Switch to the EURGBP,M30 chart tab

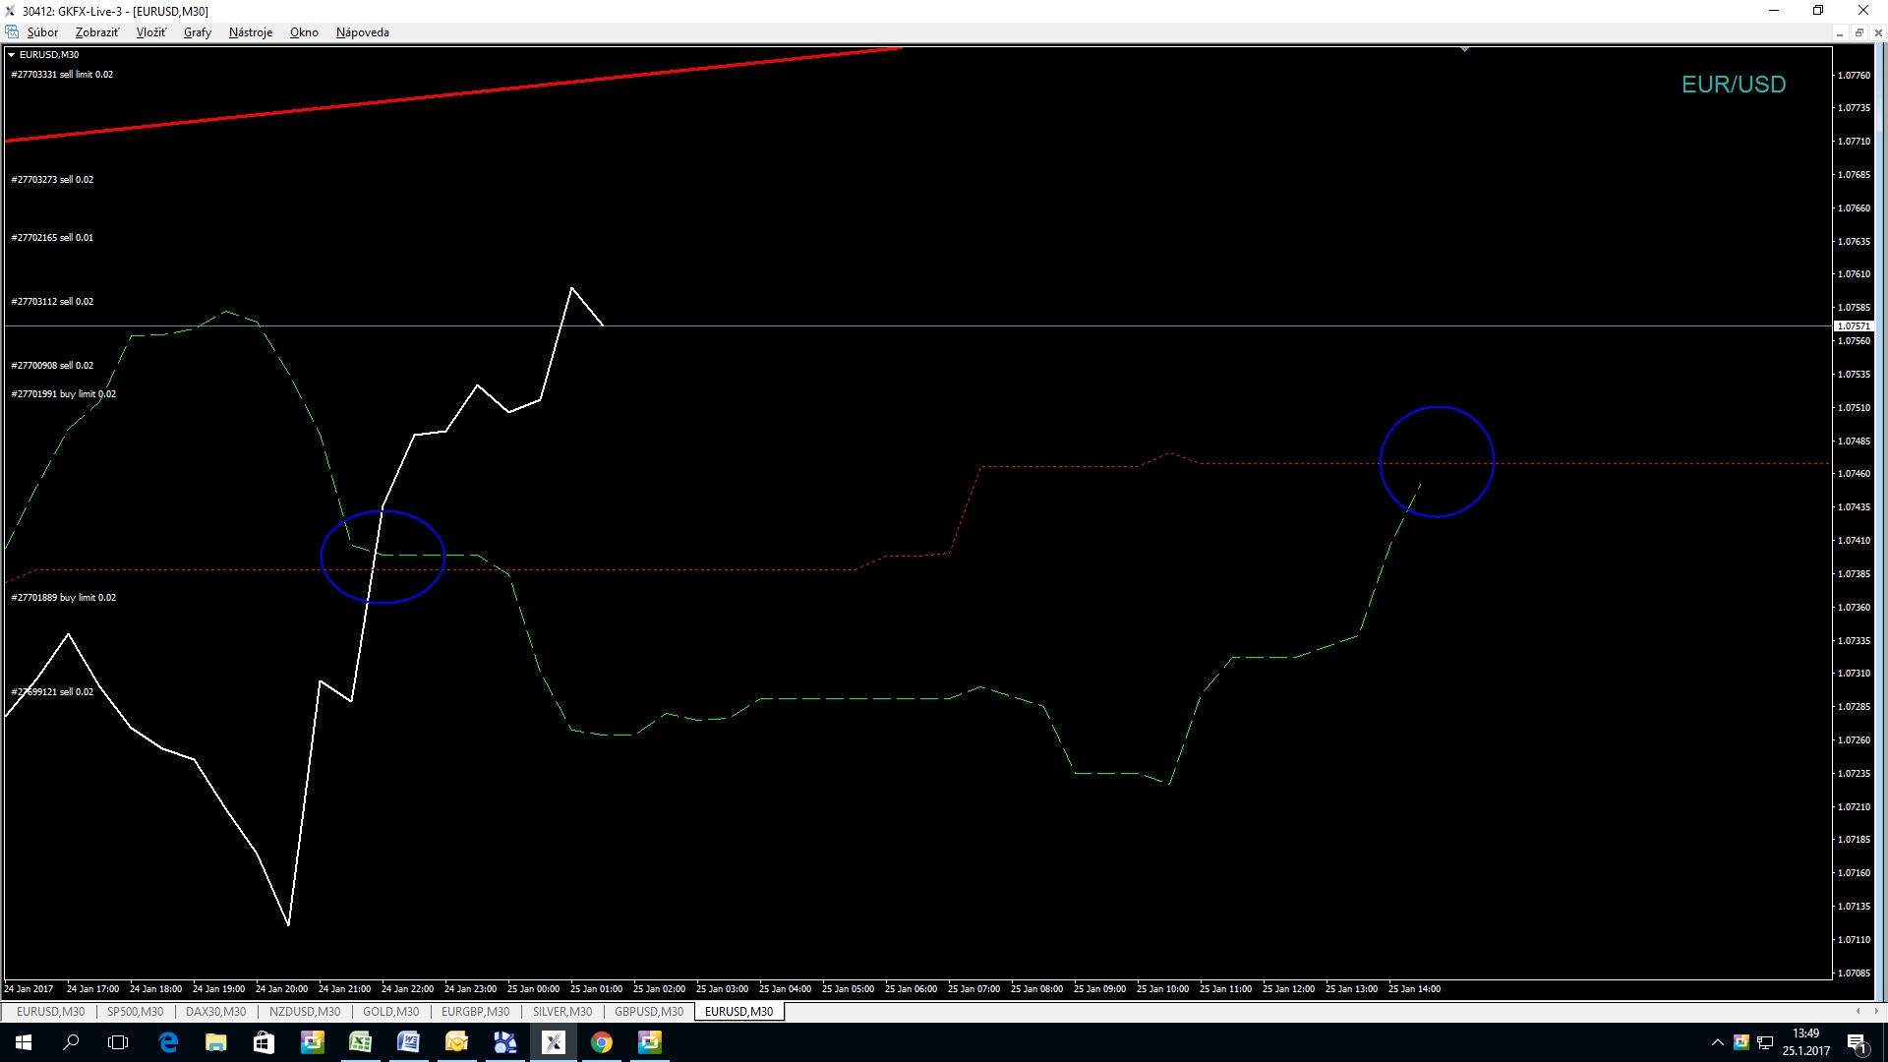point(475,1011)
